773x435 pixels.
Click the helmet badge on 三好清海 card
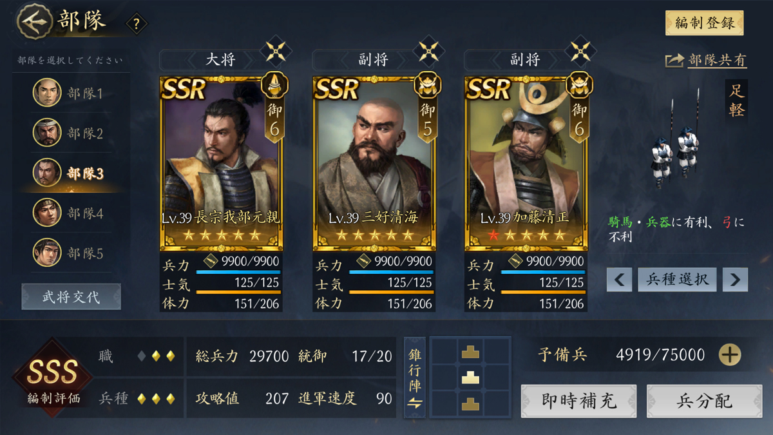point(428,85)
